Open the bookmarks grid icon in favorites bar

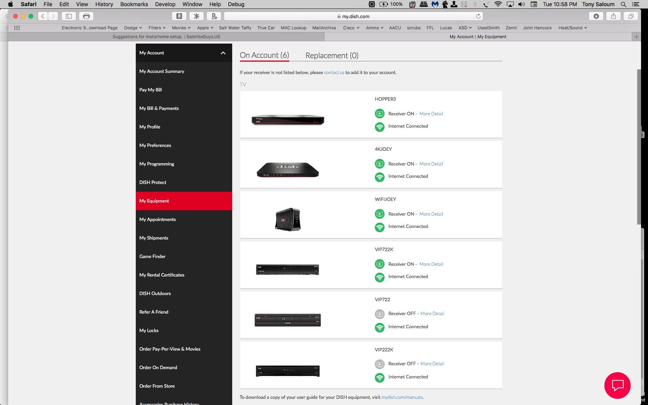click(17, 28)
